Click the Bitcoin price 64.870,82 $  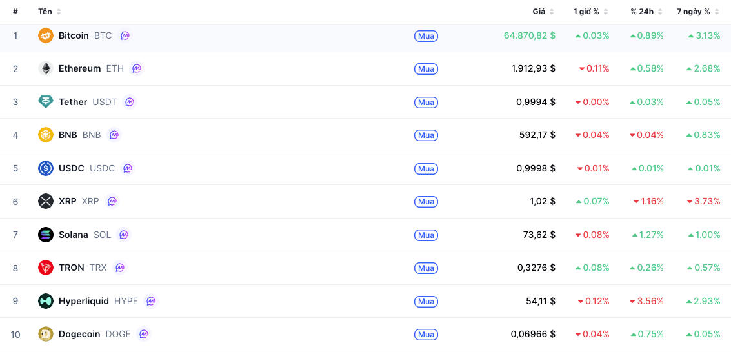pyautogui.click(x=530, y=35)
